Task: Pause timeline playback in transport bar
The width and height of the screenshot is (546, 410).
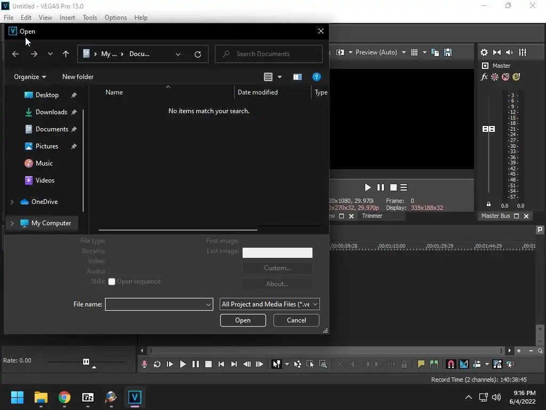Action: (196, 364)
